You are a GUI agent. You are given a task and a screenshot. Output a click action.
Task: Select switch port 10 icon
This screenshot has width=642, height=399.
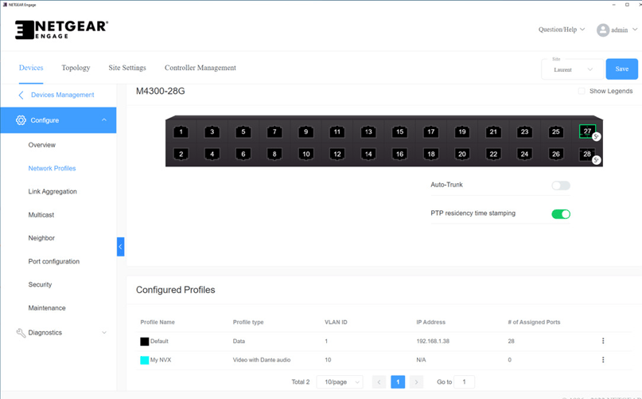click(305, 154)
